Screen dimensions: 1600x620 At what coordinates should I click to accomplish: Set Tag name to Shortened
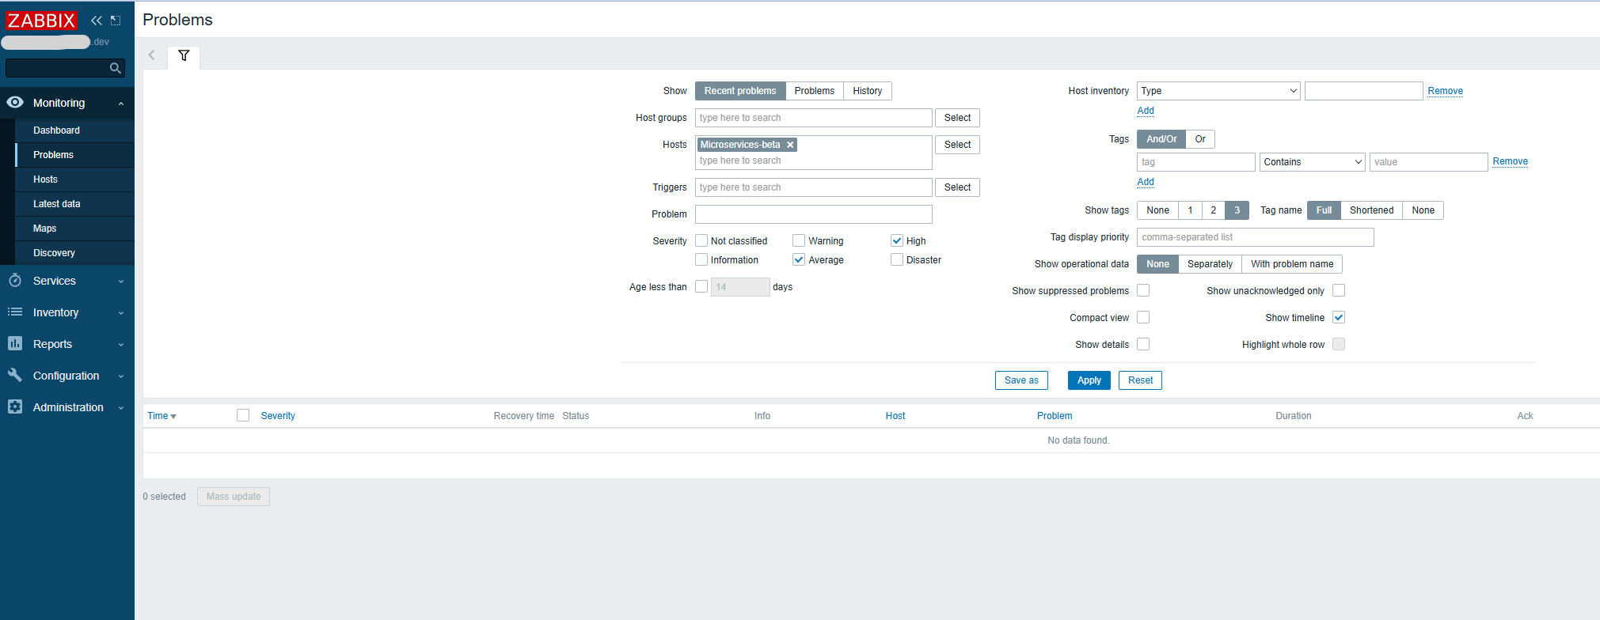(x=1371, y=210)
